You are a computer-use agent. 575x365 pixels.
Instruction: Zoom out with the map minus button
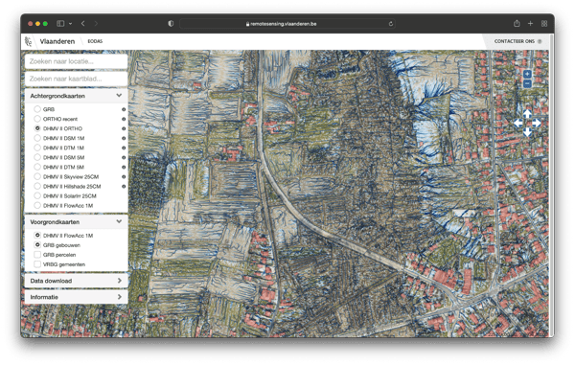click(527, 83)
